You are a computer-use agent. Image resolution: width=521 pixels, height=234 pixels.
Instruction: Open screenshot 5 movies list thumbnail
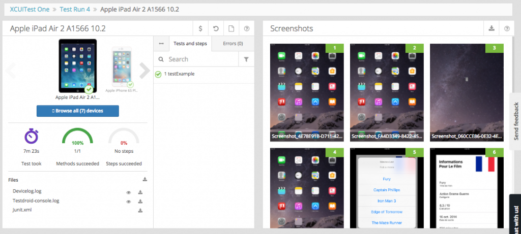(x=387, y=188)
